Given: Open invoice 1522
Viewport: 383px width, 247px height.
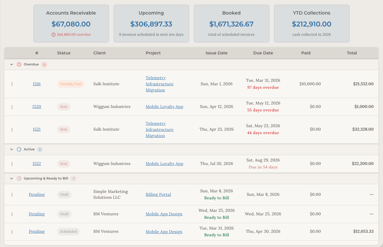Looking at the screenshot, I should 37,164.
